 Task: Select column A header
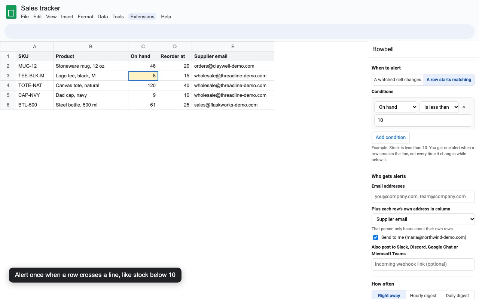pos(34,46)
